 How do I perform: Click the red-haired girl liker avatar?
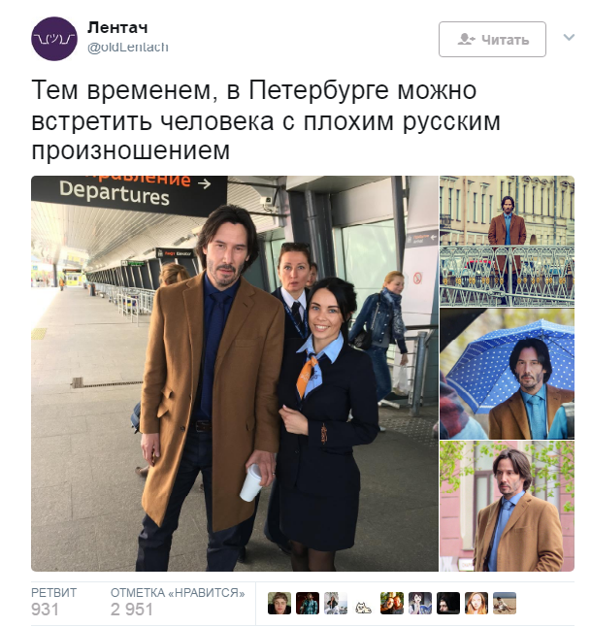476,603
